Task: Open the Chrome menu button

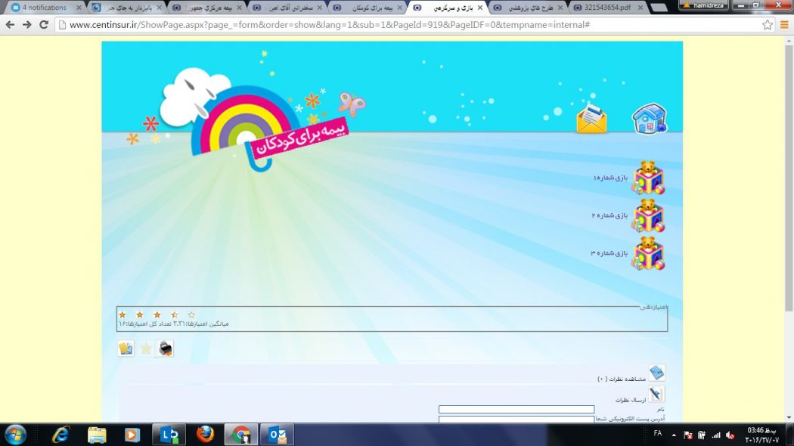Action: coord(784,25)
